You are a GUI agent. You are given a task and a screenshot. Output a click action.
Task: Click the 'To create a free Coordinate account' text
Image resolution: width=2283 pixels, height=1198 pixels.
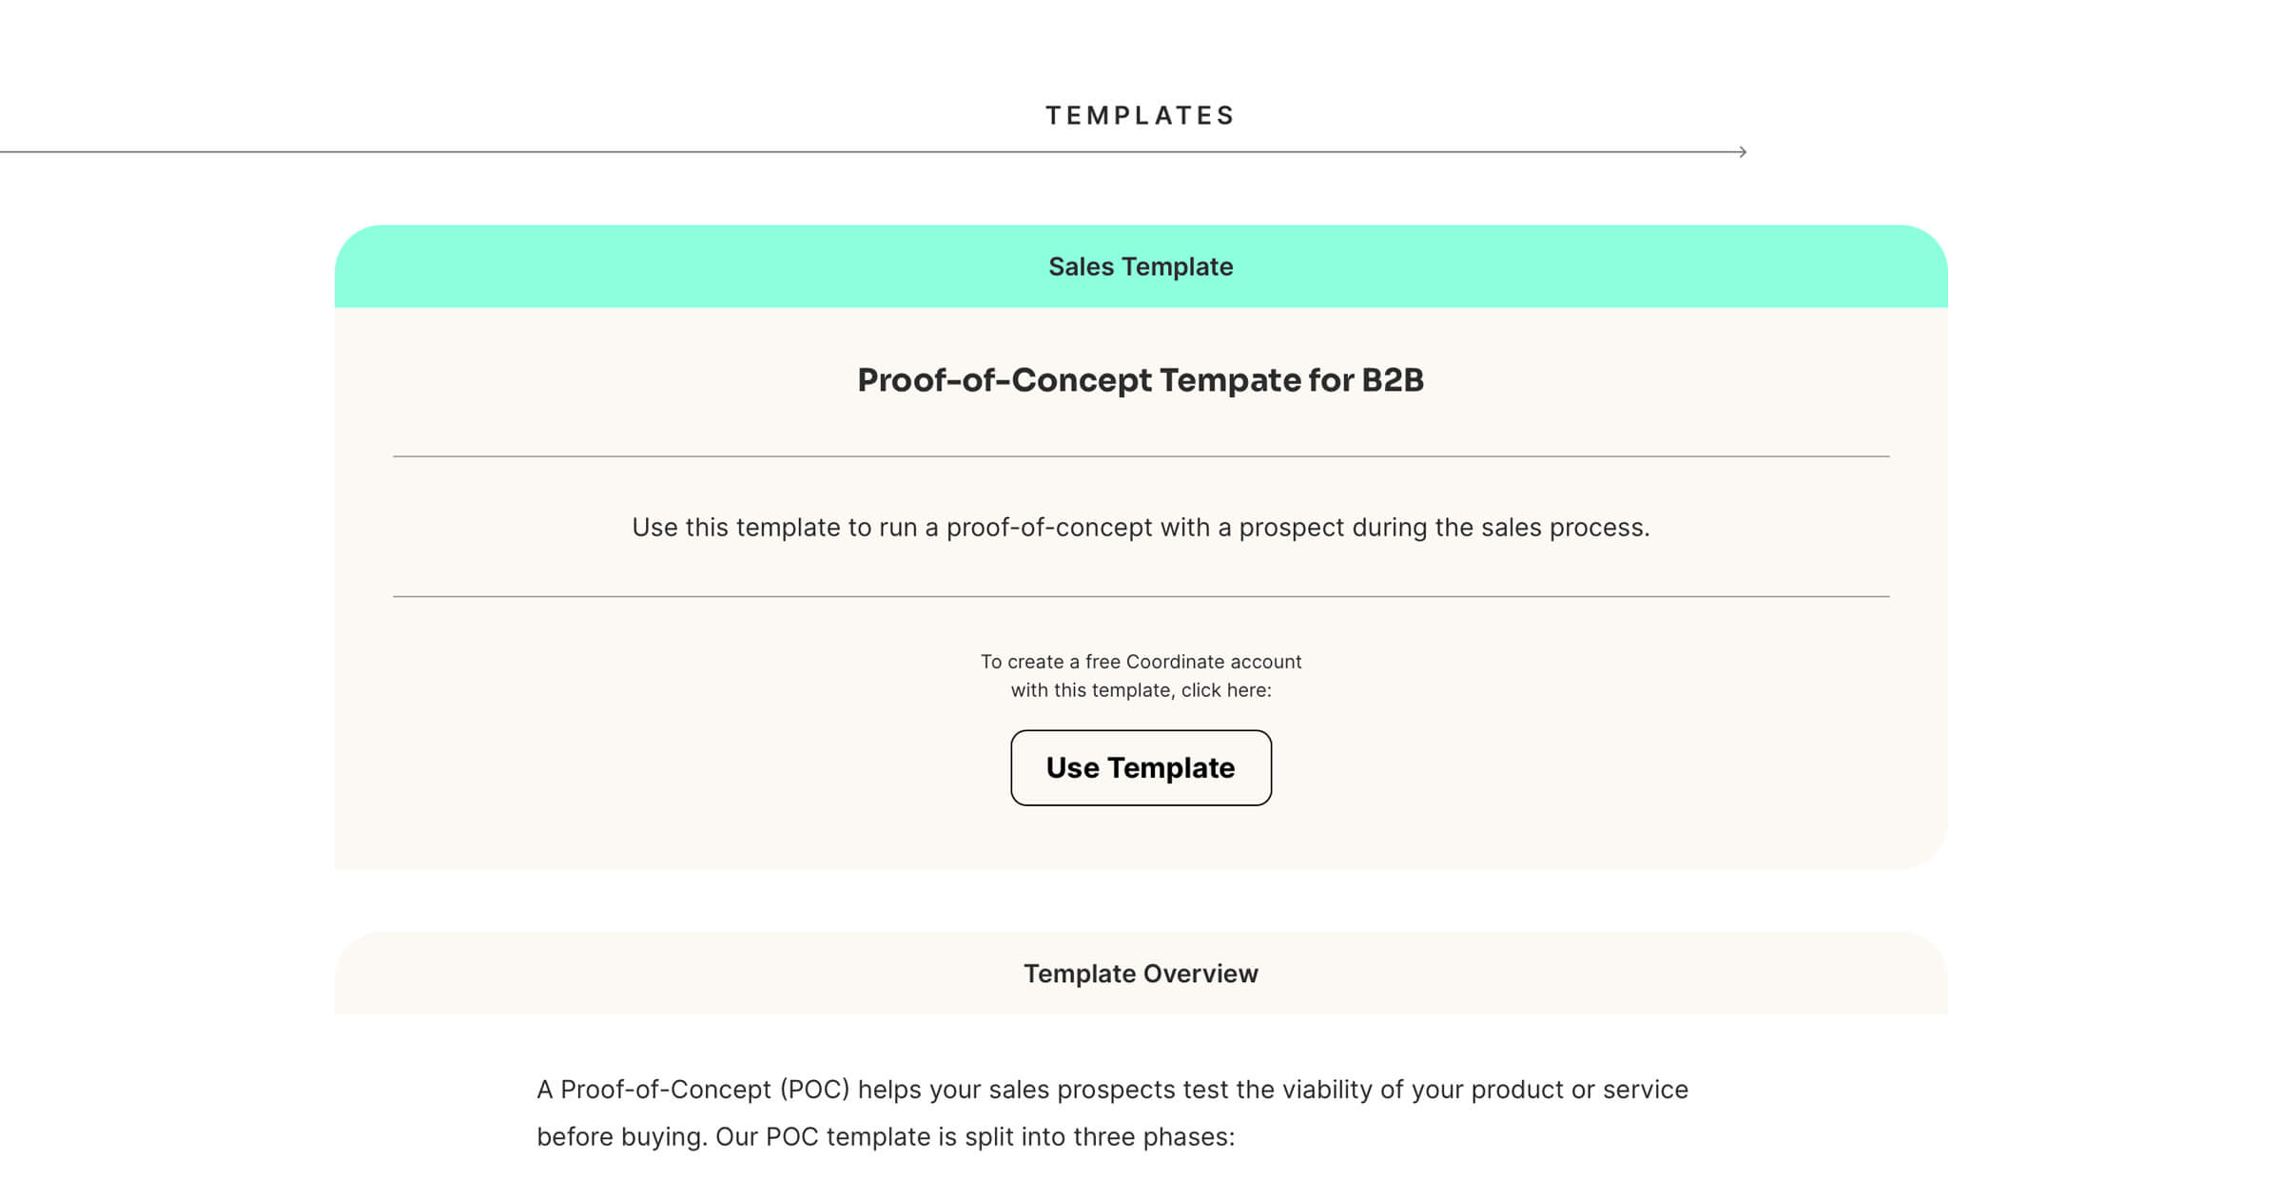click(x=1141, y=662)
